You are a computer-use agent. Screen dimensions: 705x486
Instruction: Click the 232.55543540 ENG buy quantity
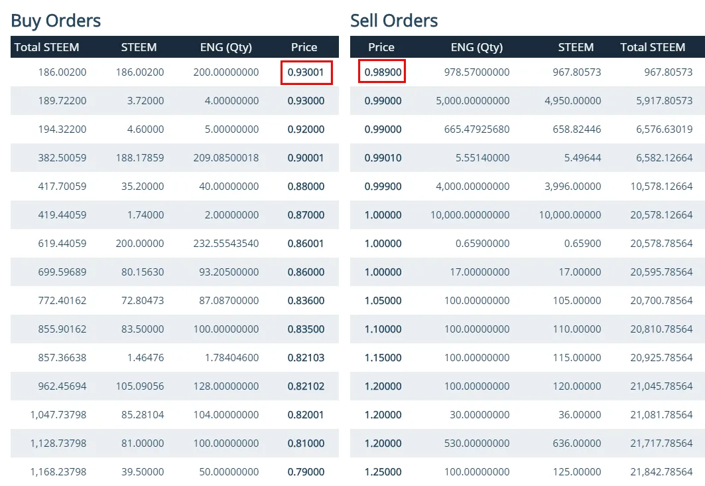tap(226, 244)
